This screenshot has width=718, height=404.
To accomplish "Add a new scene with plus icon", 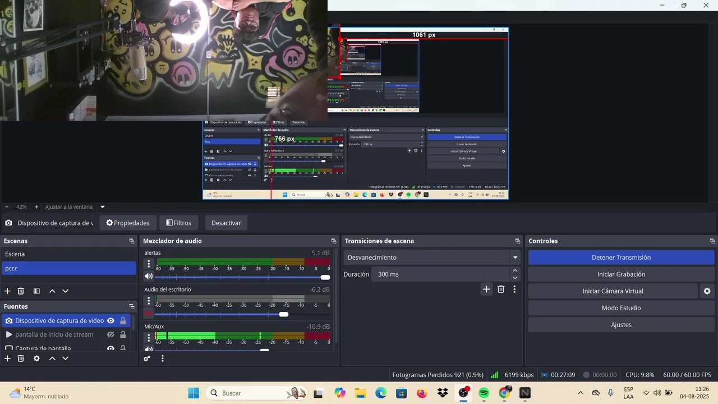I will 7,291.
